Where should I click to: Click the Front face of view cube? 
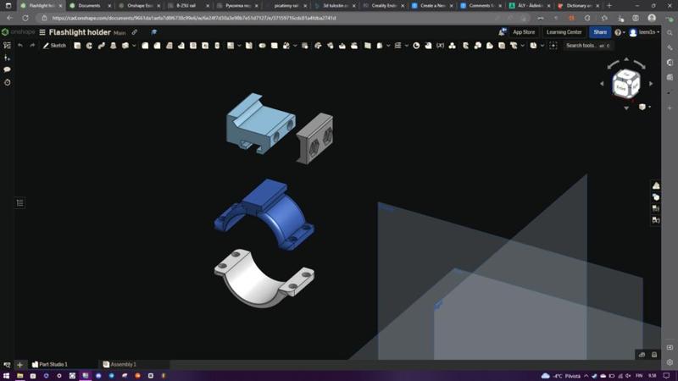point(621,88)
